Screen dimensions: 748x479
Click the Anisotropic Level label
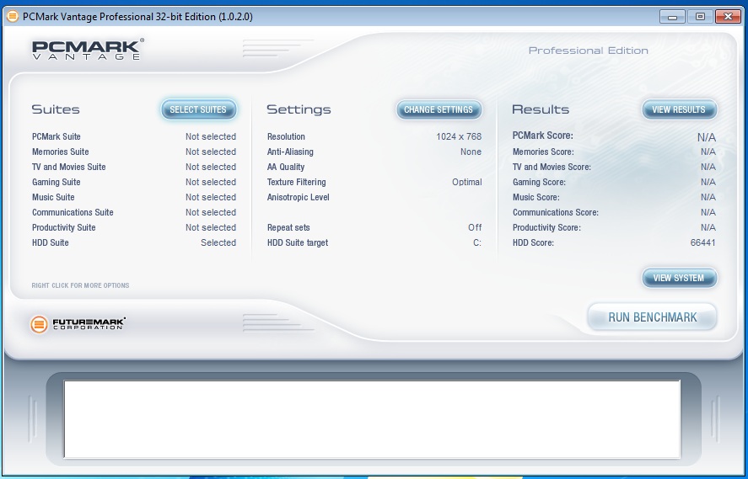299,197
